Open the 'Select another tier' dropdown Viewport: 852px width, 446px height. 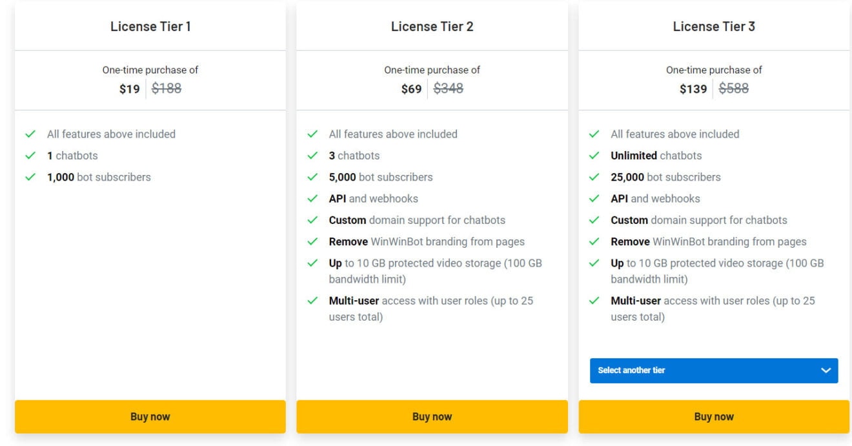[x=713, y=370]
